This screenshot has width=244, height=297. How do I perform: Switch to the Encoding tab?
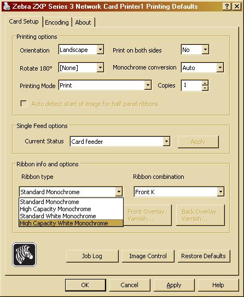click(x=57, y=22)
